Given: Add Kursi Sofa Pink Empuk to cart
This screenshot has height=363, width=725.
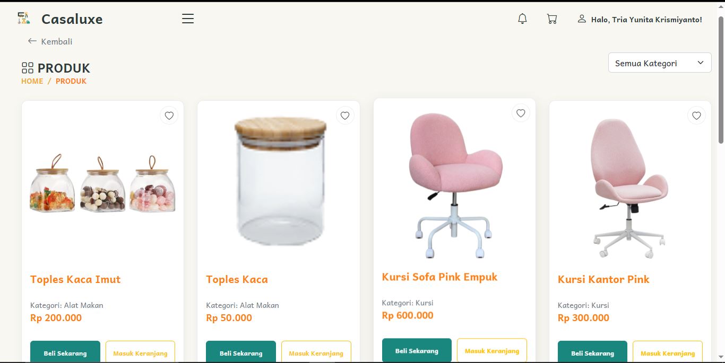Looking at the screenshot, I should 491,350.
